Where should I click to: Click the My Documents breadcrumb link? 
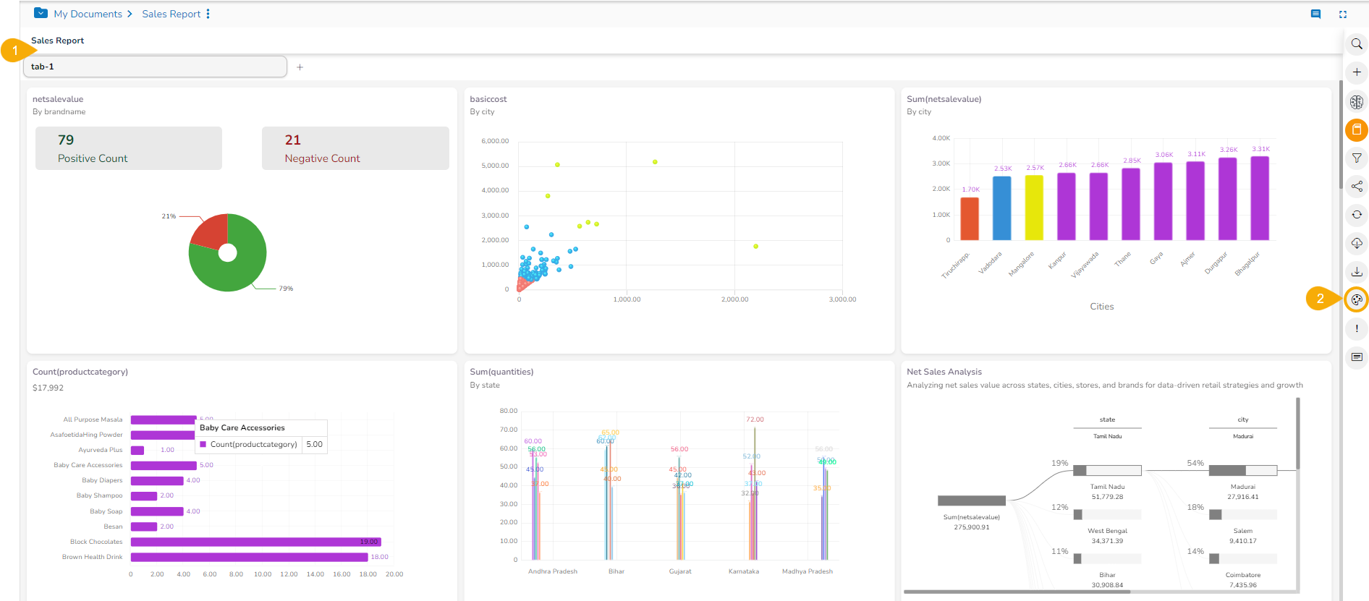click(88, 14)
